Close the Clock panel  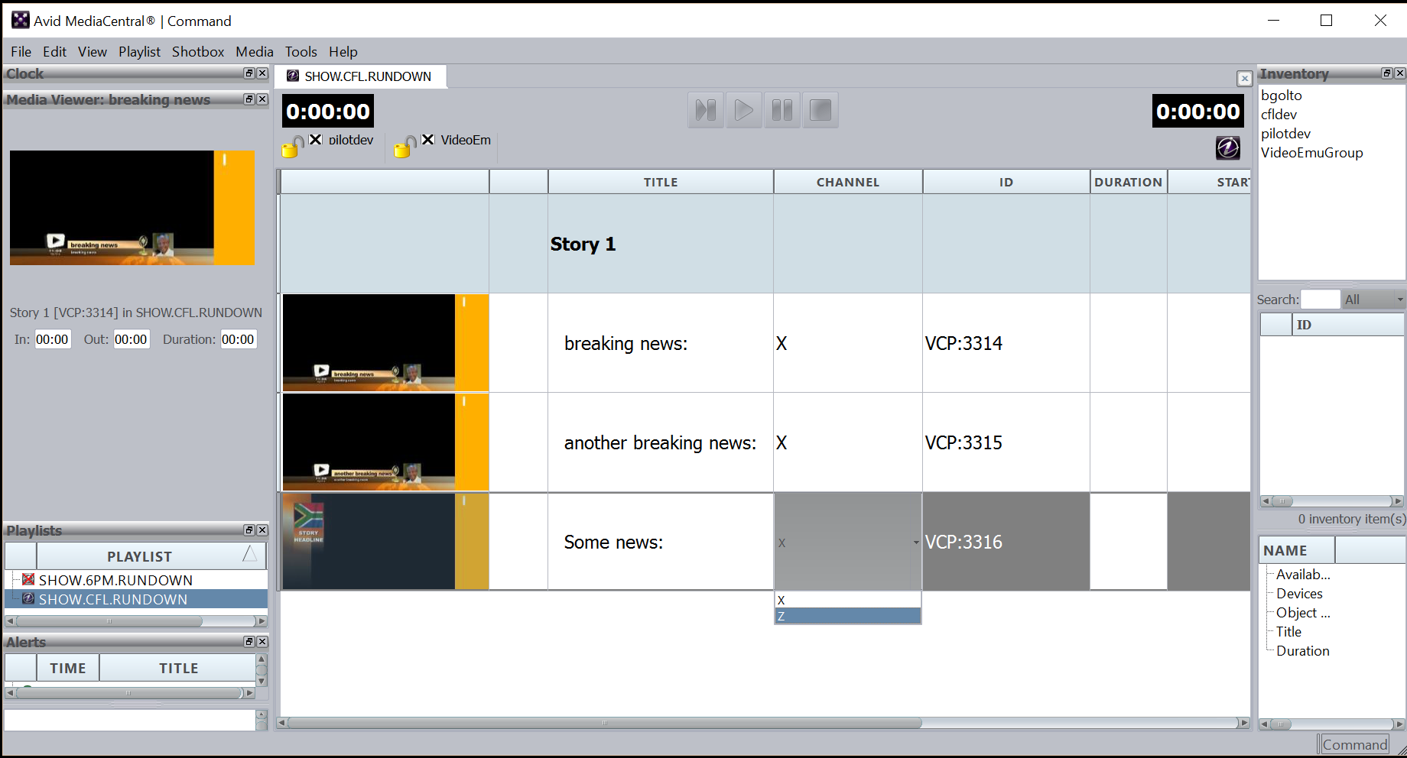click(x=262, y=73)
